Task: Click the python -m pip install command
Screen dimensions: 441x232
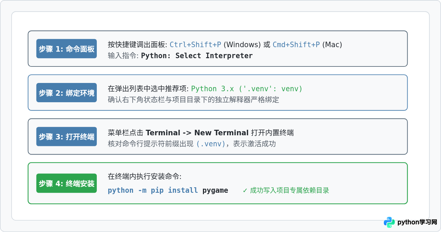Action: [153, 190]
